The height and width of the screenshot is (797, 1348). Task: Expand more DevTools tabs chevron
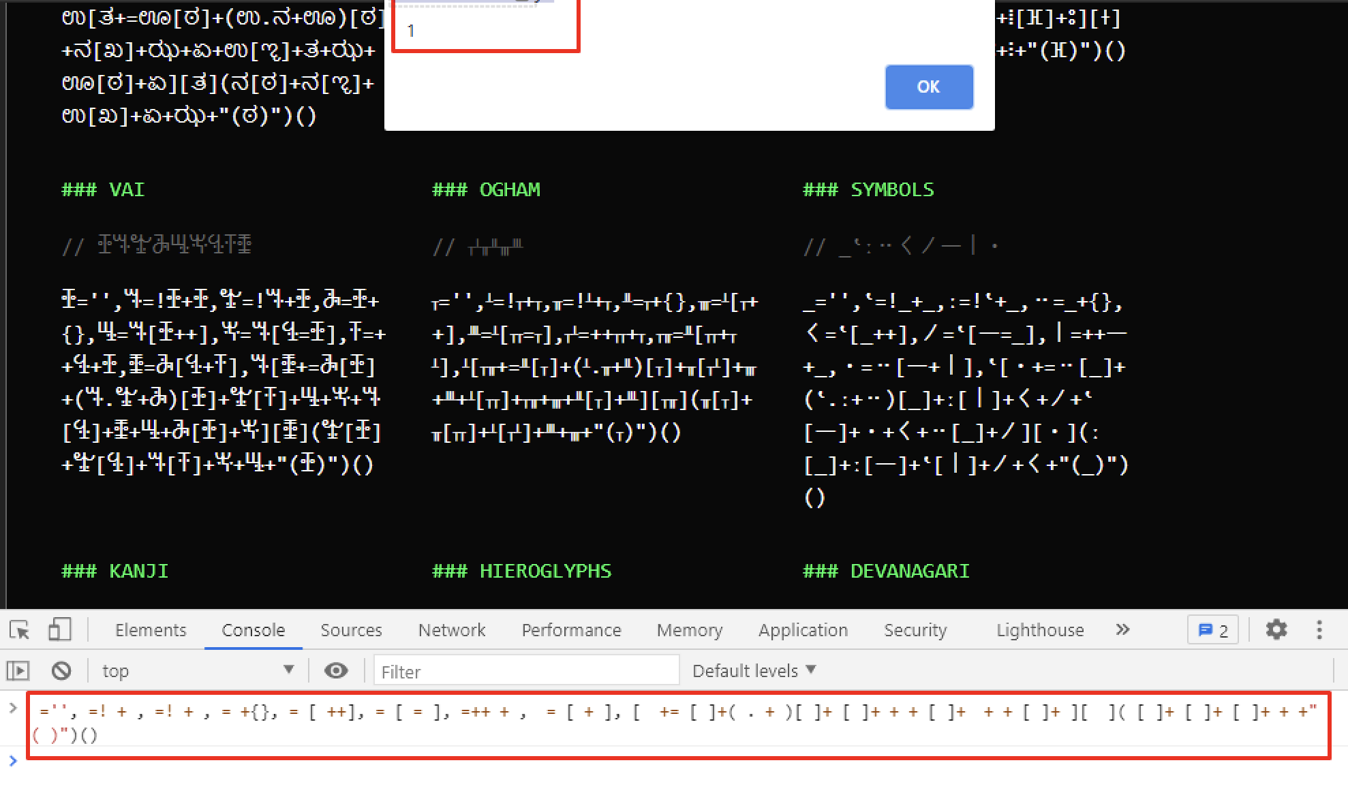pos(1122,630)
